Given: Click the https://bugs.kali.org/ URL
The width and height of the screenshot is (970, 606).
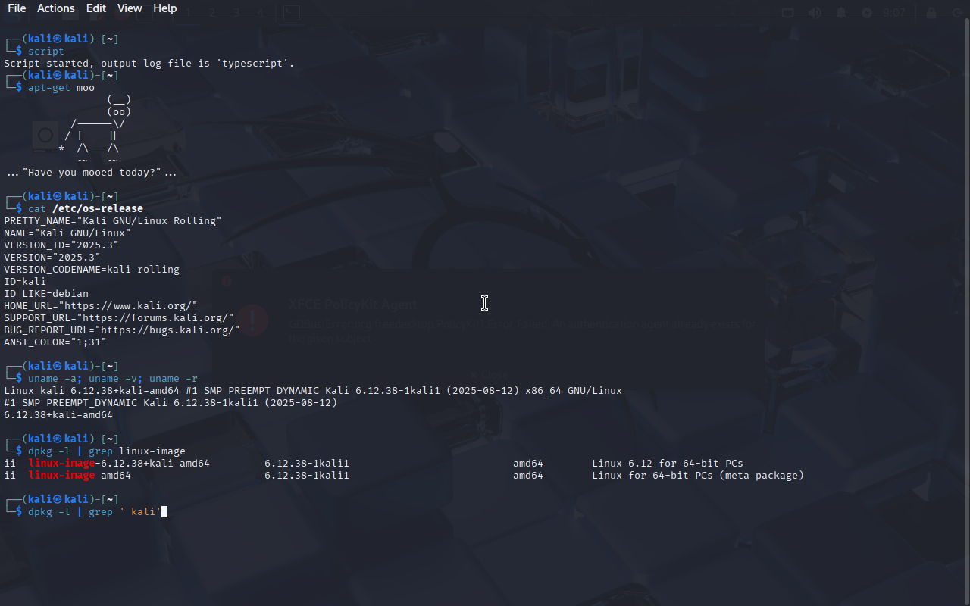Looking at the screenshot, I should (x=170, y=330).
